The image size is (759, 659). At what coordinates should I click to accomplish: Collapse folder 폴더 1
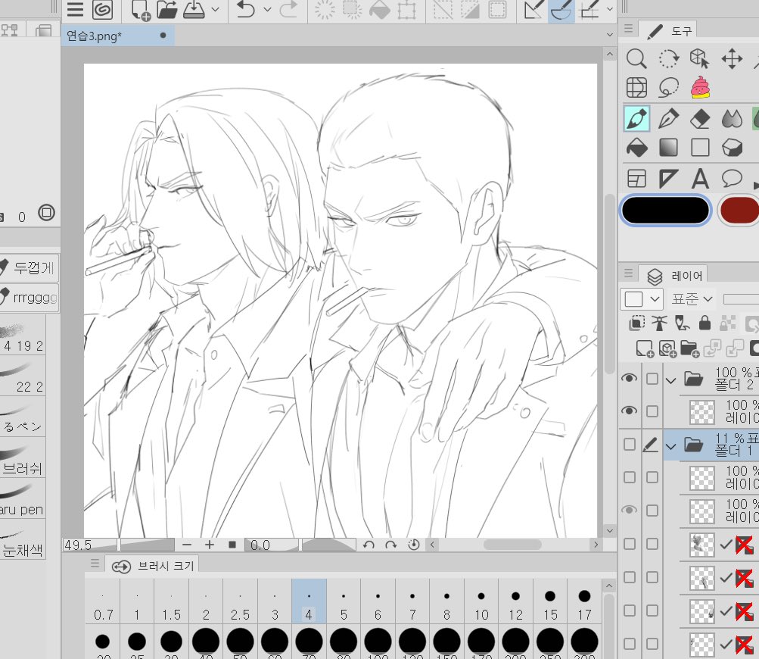(x=670, y=446)
